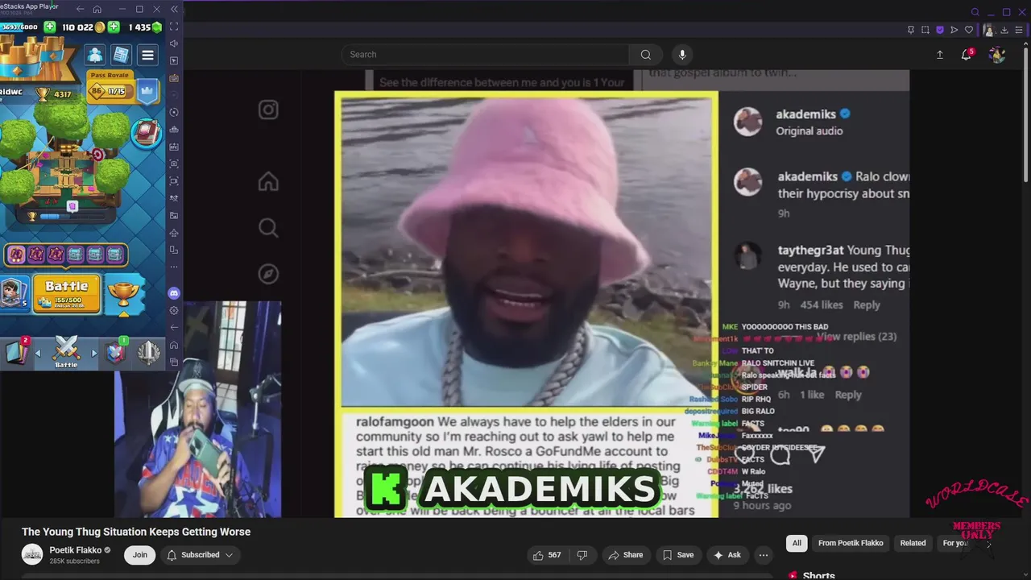The image size is (1031, 580).
Task: Open Discord icon in BlueStacks sidebar
Action: [174, 293]
